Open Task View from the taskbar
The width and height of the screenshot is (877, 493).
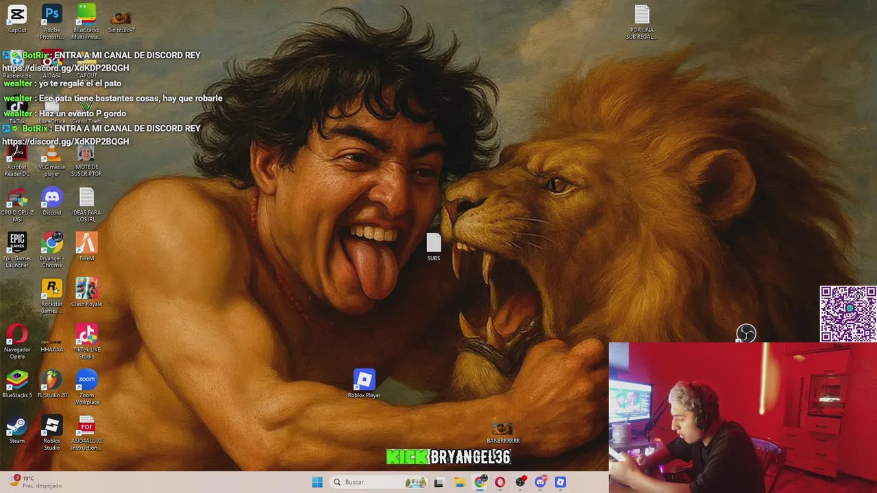click(x=438, y=482)
